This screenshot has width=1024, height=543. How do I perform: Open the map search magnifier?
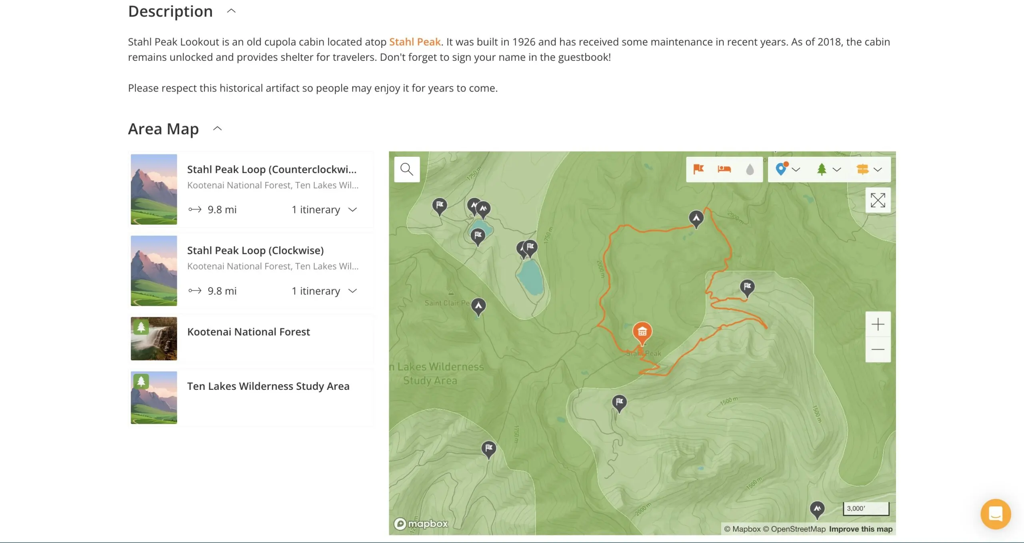pos(406,169)
